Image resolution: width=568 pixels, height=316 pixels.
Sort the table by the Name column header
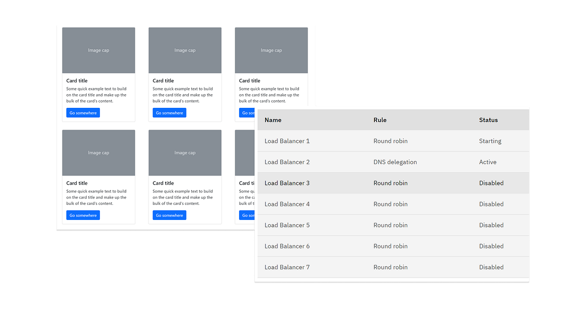point(273,120)
